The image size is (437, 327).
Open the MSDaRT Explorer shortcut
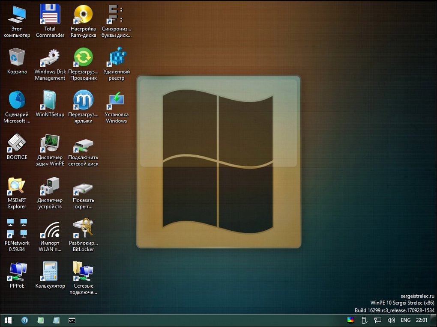(x=17, y=193)
